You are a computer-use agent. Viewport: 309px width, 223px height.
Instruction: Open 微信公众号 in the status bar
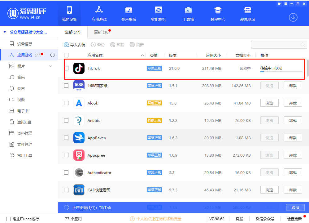265,219
